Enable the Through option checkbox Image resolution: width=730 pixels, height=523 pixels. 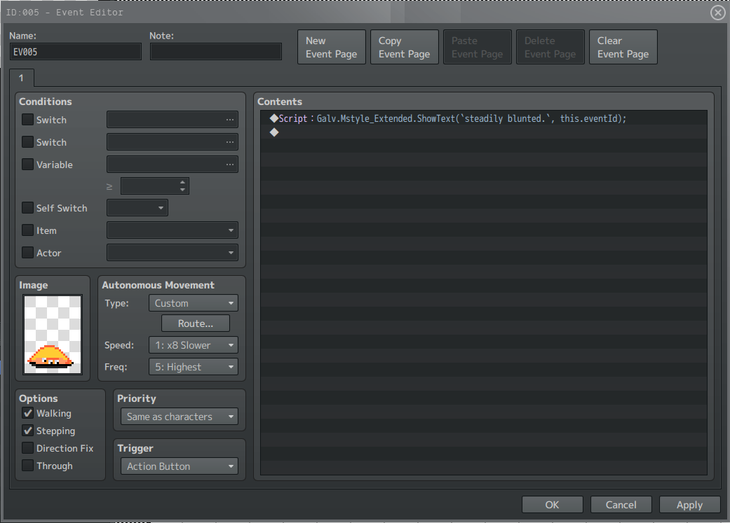tap(28, 466)
